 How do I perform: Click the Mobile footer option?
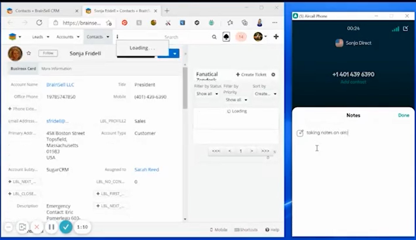pos(219,230)
